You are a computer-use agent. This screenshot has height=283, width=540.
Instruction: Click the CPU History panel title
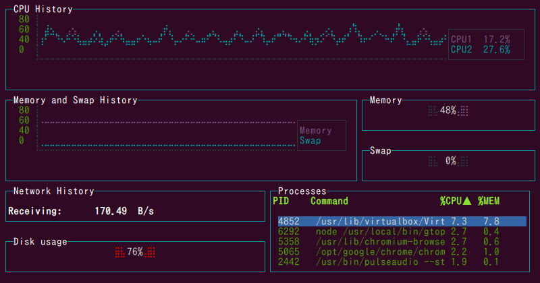[43, 9]
